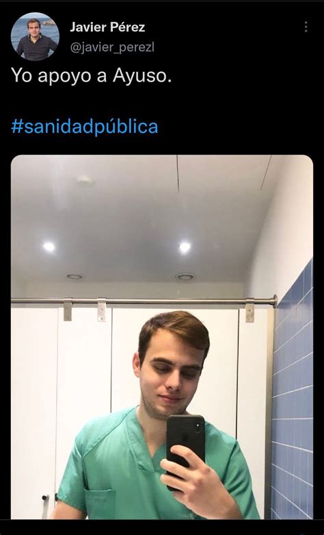Screen dimensions: 324x535
Task: Click the display name Javier Pérez
Action: click(107, 27)
